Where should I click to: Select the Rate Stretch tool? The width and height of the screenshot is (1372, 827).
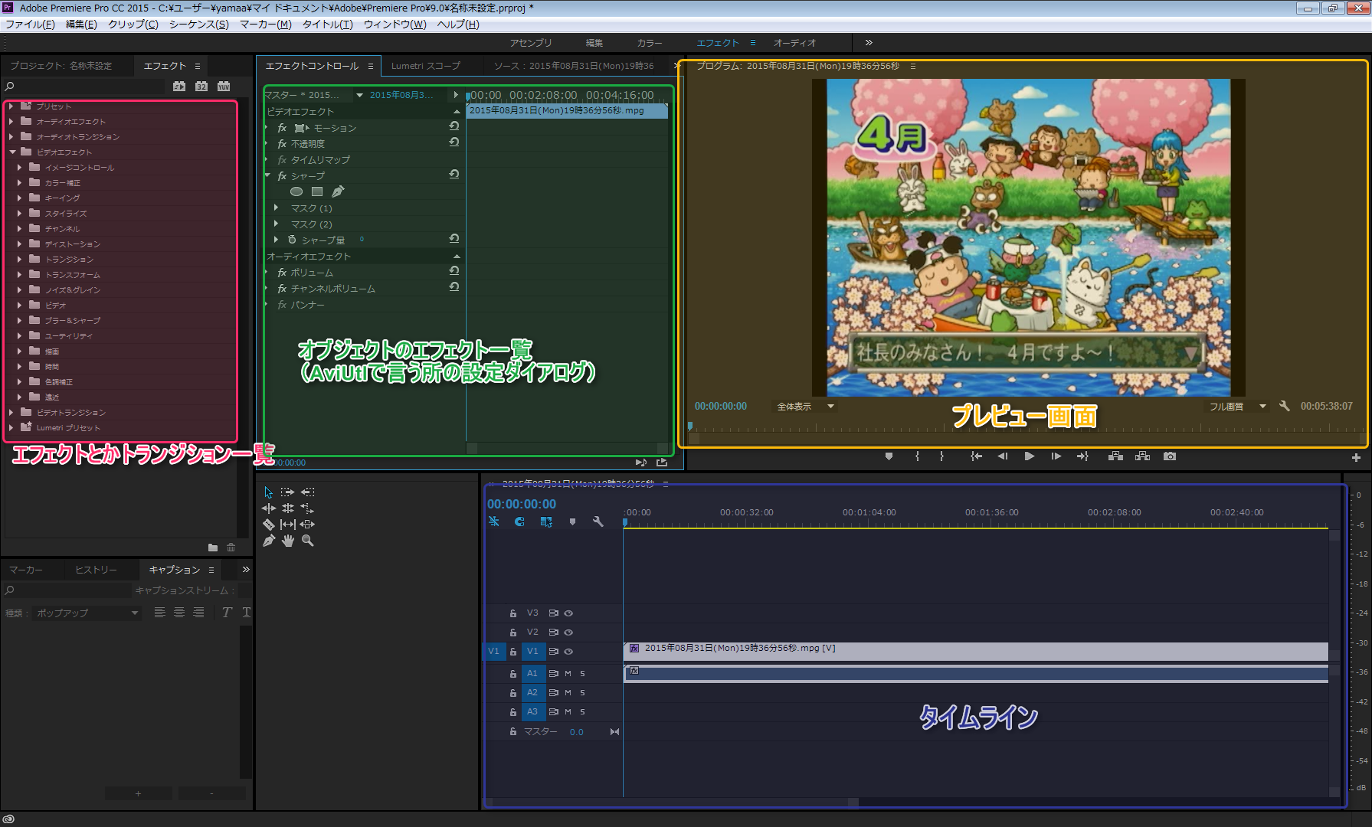tap(307, 508)
